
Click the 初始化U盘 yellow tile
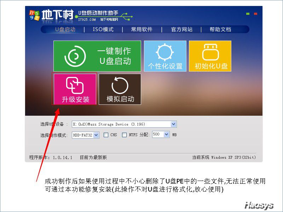210,56
